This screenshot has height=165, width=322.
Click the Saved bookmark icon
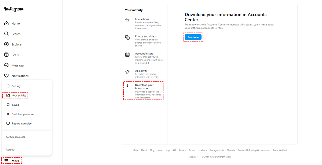coord(8,105)
